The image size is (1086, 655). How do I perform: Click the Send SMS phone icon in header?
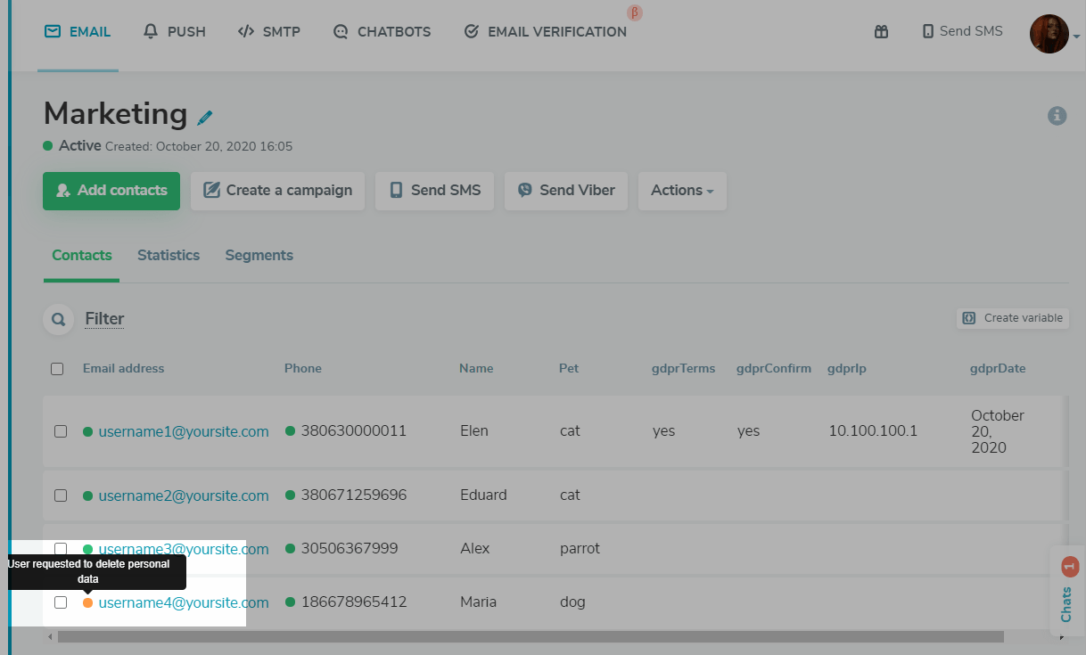coord(928,31)
